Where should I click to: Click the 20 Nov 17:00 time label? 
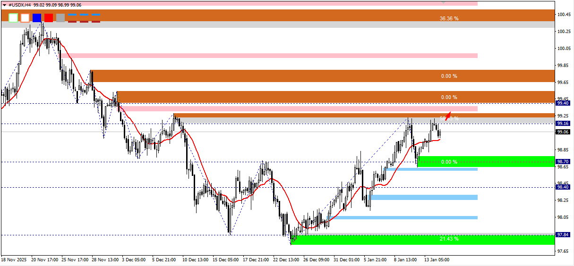(45, 259)
